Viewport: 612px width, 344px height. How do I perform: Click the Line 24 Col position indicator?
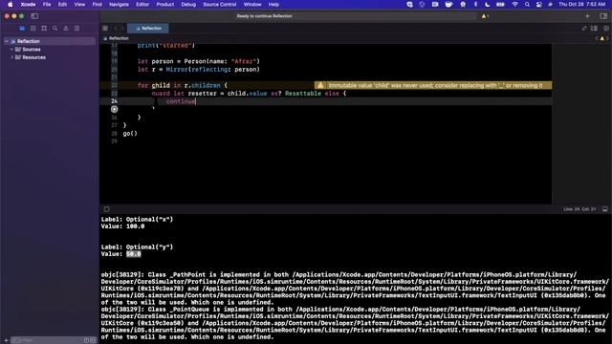tap(579, 209)
